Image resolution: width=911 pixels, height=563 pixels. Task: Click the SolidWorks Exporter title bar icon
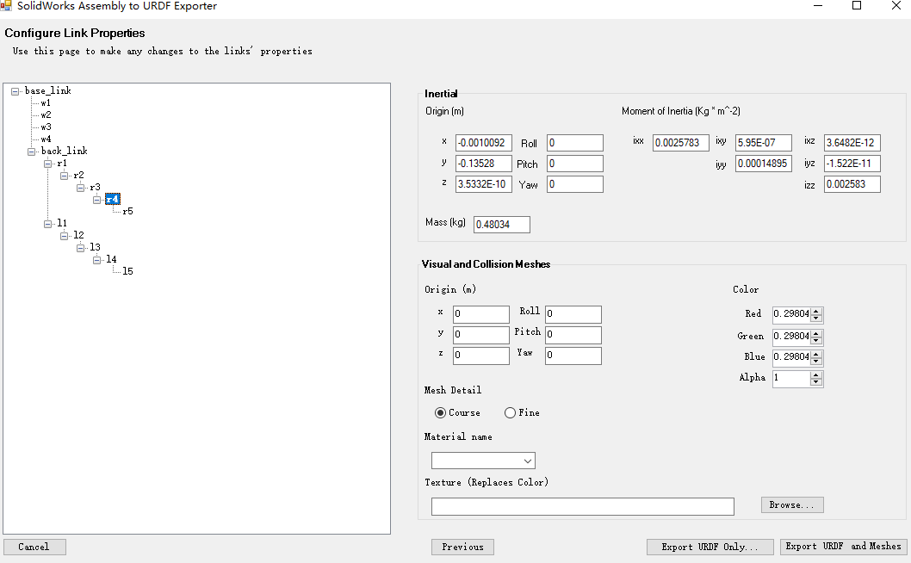pos(9,6)
